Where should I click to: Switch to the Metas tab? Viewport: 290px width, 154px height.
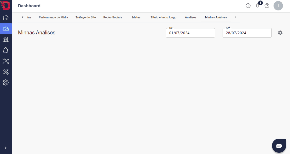[136, 17]
